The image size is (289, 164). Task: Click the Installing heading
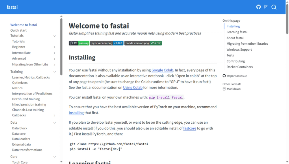click(x=82, y=57)
